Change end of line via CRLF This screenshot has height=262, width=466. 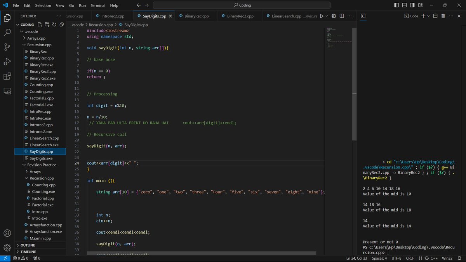point(410,258)
